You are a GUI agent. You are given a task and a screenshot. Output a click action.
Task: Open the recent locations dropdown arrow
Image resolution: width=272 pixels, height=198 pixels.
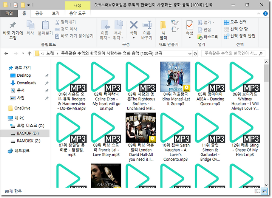[x=23, y=53]
